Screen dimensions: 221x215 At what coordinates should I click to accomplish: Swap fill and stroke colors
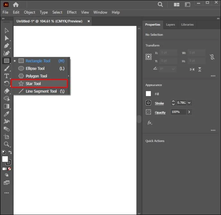[x=10, y=152]
